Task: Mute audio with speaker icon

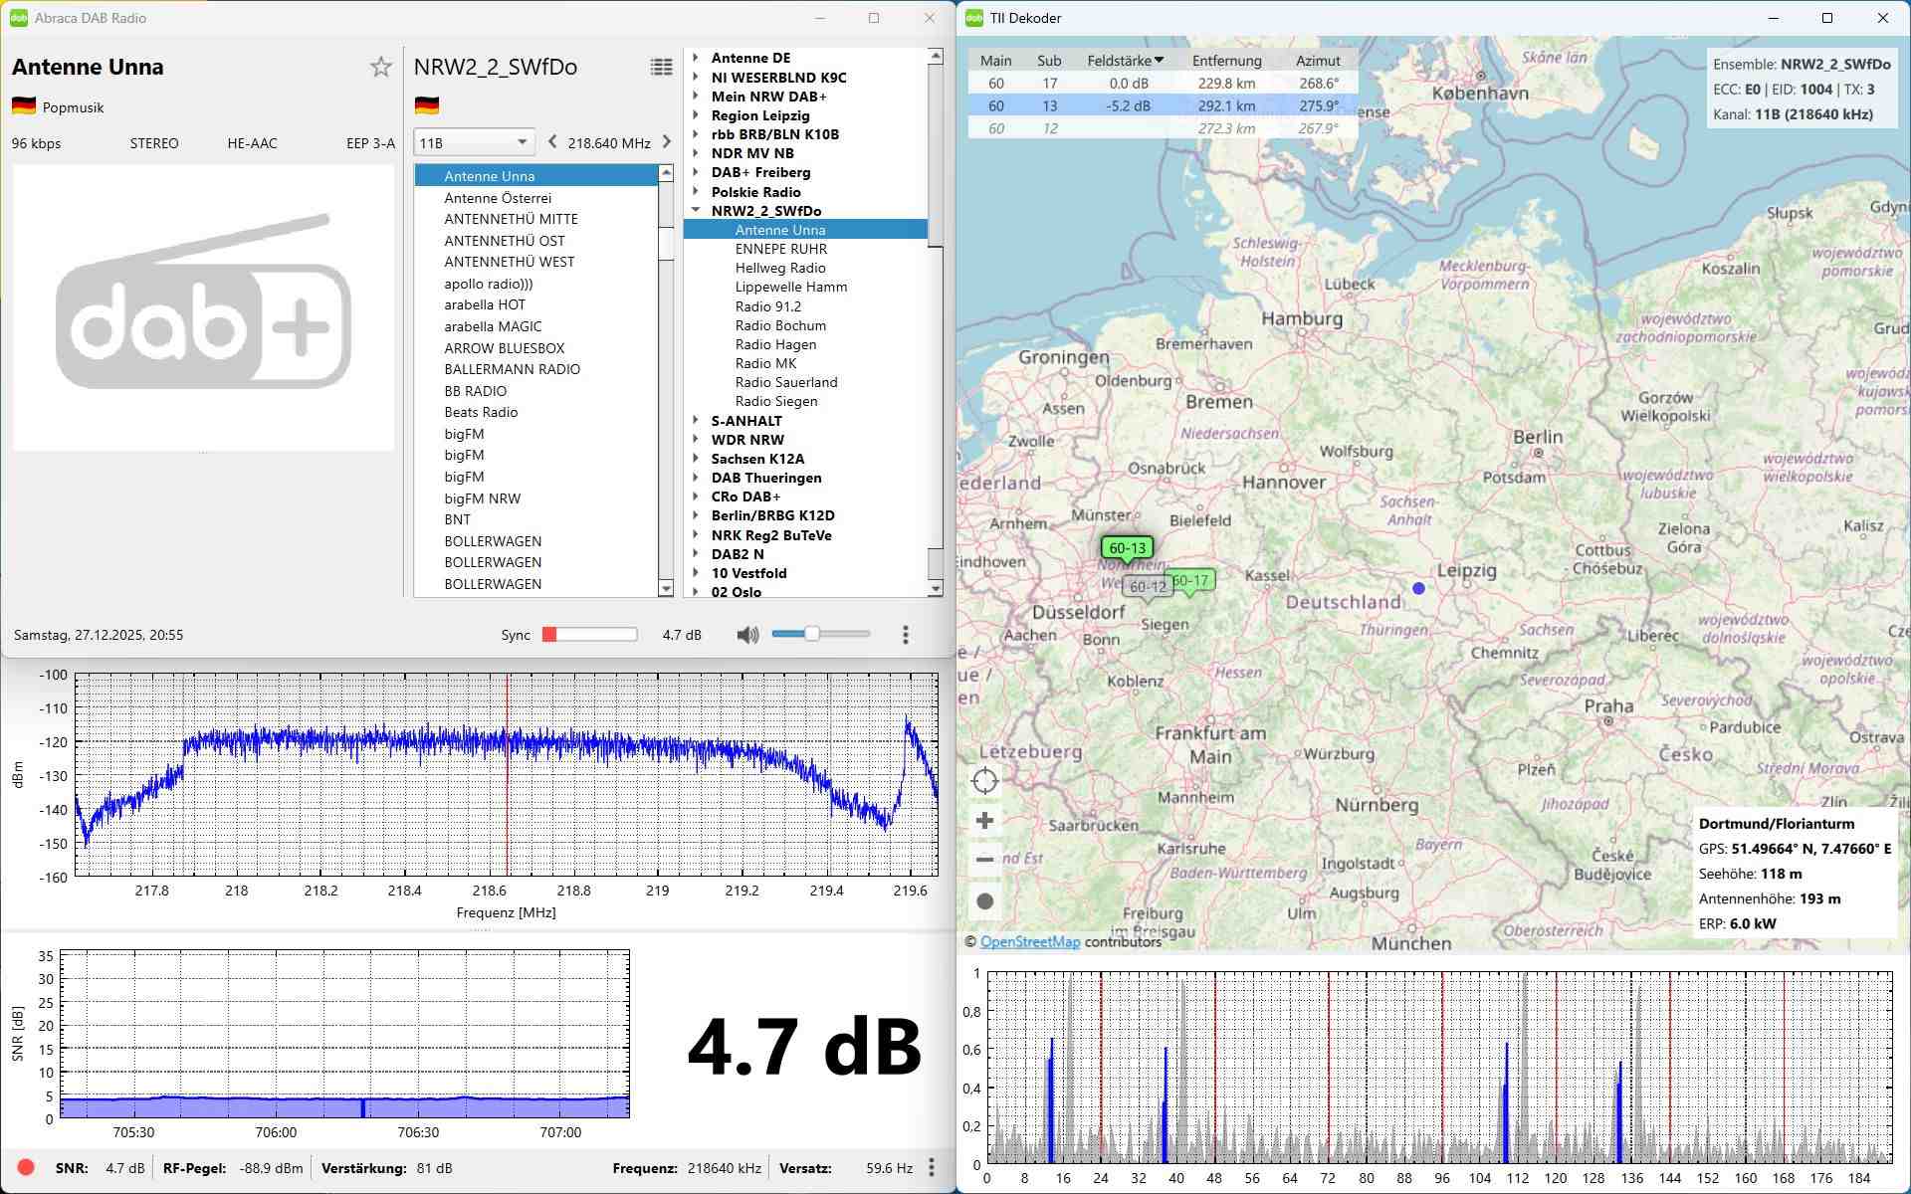Action: tap(746, 635)
